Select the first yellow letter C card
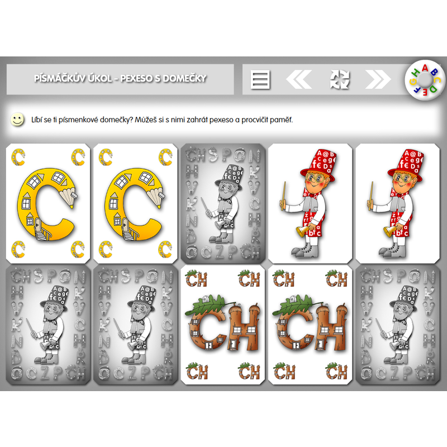This screenshot has height=447, width=447. 48,203
